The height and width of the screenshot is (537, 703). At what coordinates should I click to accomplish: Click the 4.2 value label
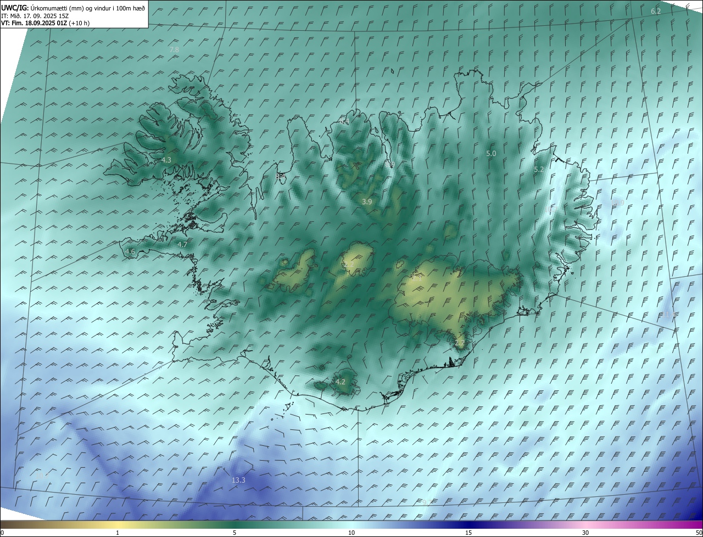pyautogui.click(x=340, y=382)
